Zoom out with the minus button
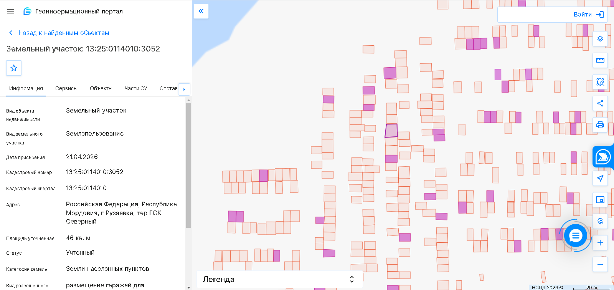614x290 pixels. point(600,264)
